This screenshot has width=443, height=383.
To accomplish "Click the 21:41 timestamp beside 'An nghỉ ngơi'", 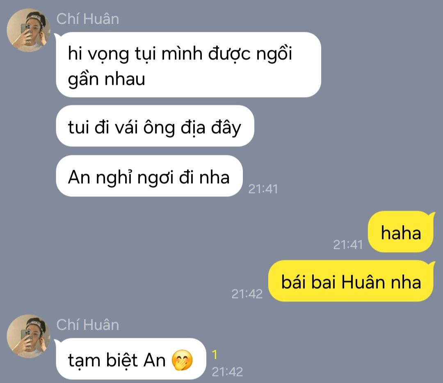I will click(x=263, y=189).
